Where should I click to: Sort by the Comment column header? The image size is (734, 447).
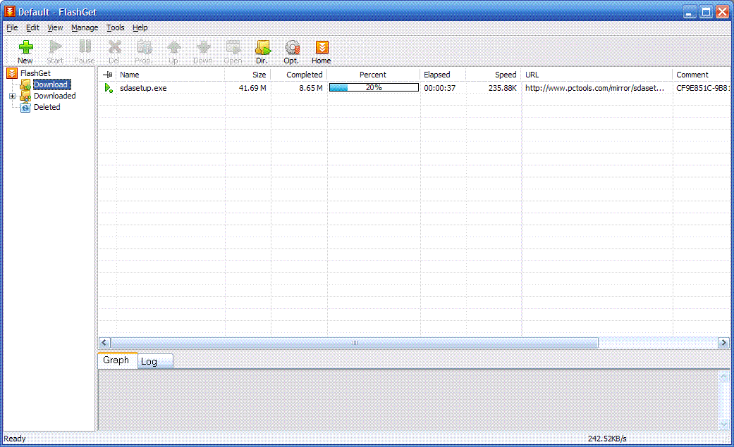[x=702, y=75]
